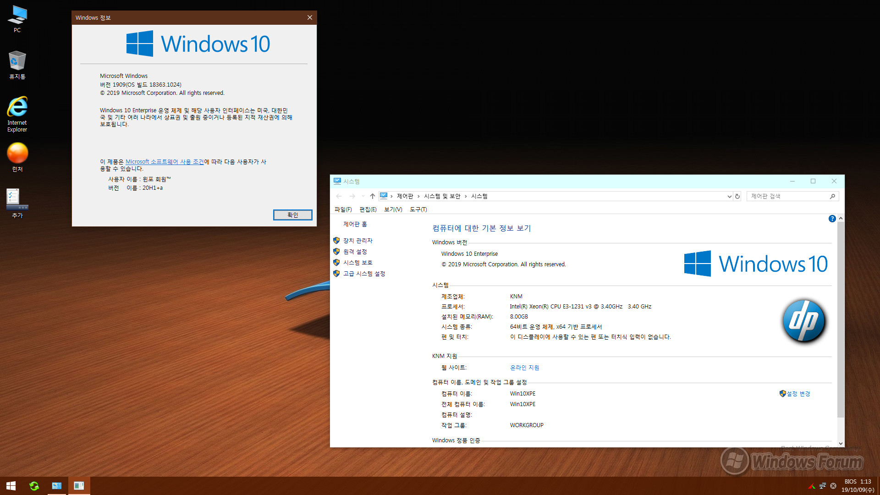The width and height of the screenshot is (880, 495).
Task: Minimize the 시스템 window
Action: pyautogui.click(x=792, y=181)
